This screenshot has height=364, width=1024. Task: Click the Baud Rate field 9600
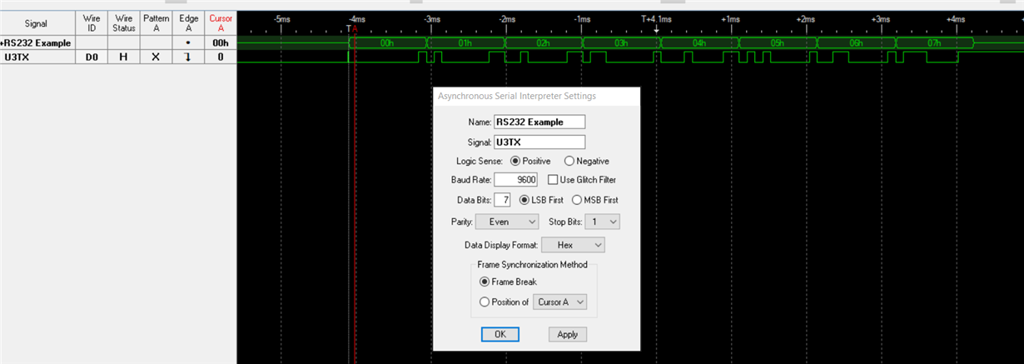point(516,179)
